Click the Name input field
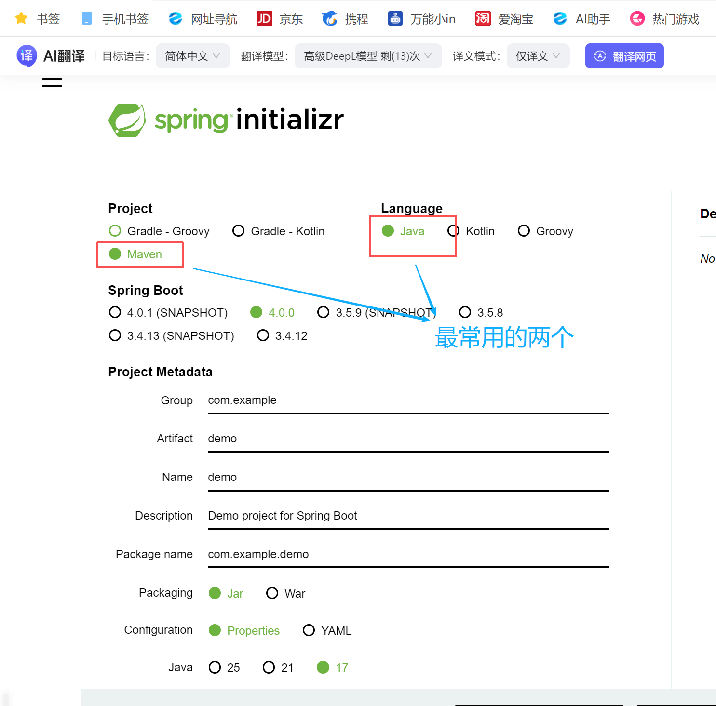The image size is (716, 706). (408, 478)
